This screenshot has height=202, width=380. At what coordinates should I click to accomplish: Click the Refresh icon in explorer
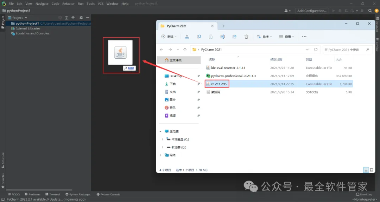click(316, 50)
